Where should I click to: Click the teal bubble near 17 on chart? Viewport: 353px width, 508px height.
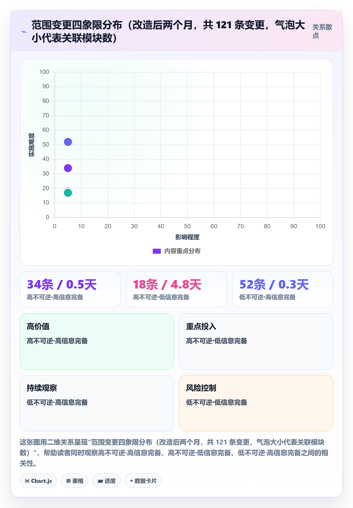coord(68,193)
